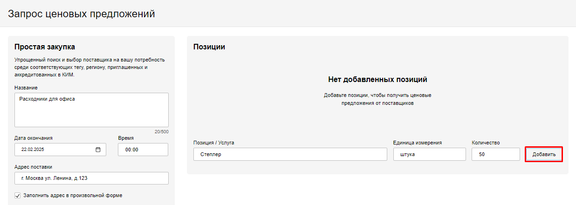Click the Позиции section heading
The image size is (576, 205).
(x=209, y=47)
